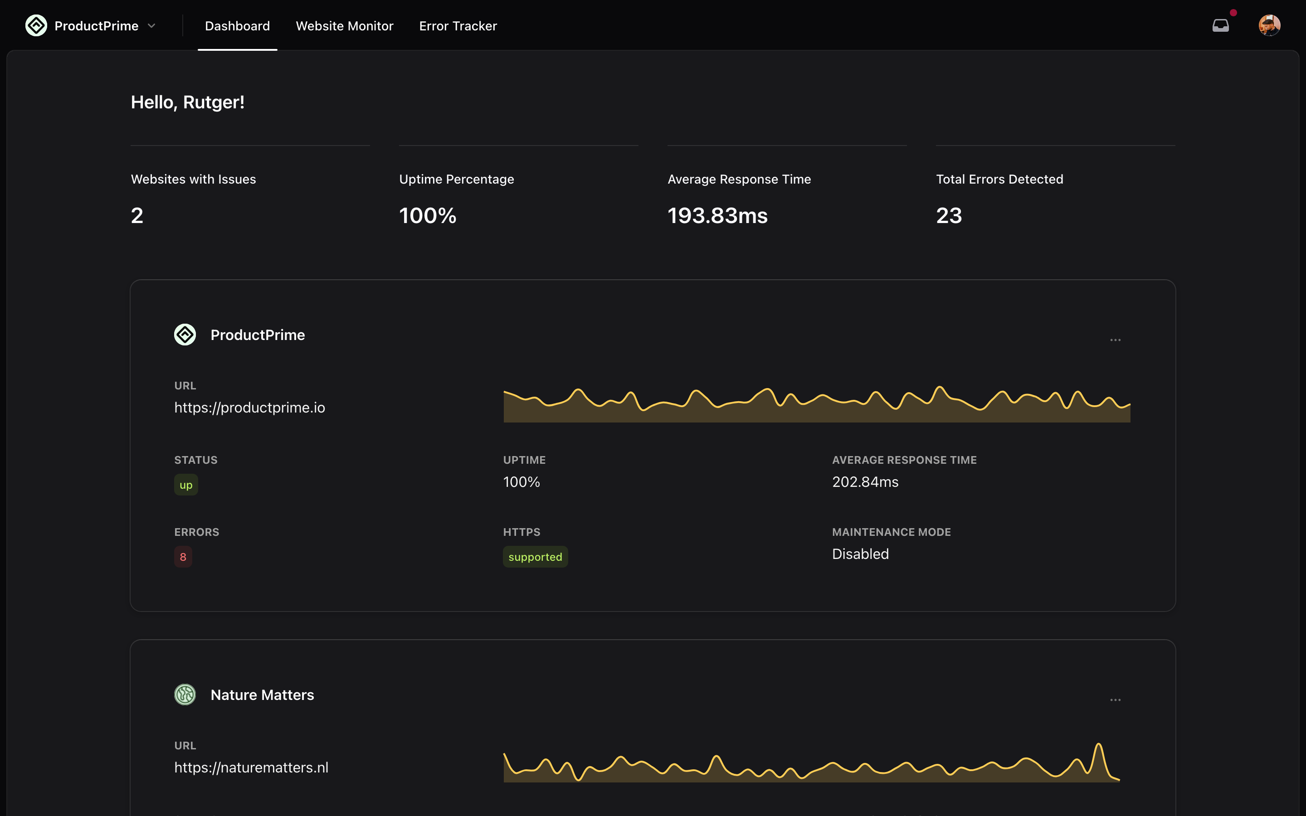1306x816 pixels.
Task: Click the 'ERRORS' label in ProductPrime card
Action: point(196,532)
